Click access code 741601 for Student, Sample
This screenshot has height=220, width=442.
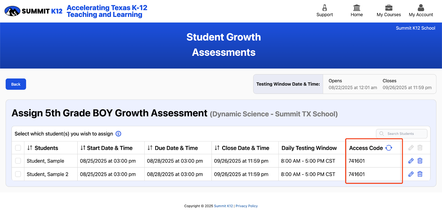click(x=357, y=161)
